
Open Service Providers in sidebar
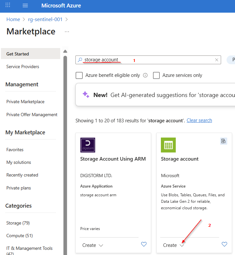[23, 67]
